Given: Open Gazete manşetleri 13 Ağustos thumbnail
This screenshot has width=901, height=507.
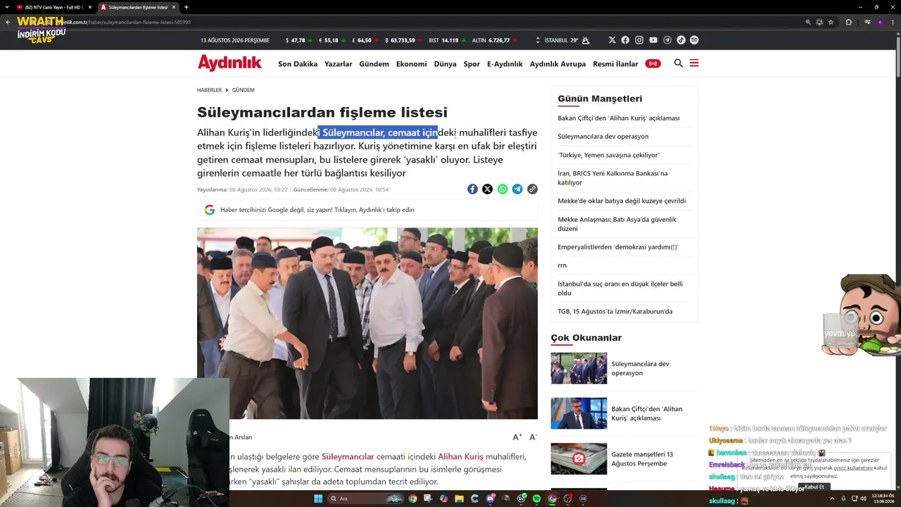Looking at the screenshot, I should tap(579, 458).
